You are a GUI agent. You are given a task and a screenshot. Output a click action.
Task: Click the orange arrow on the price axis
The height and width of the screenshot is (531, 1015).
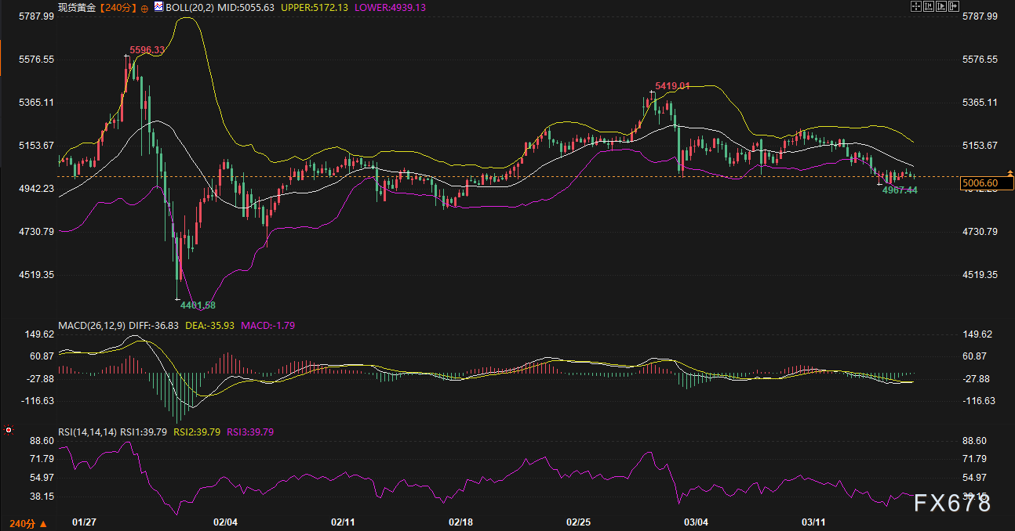(x=1010, y=173)
